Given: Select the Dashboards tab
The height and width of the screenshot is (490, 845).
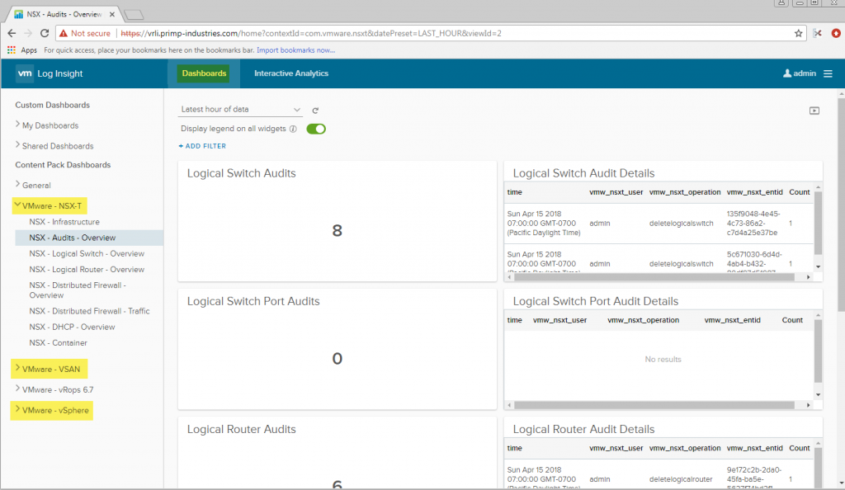Looking at the screenshot, I should pos(204,73).
